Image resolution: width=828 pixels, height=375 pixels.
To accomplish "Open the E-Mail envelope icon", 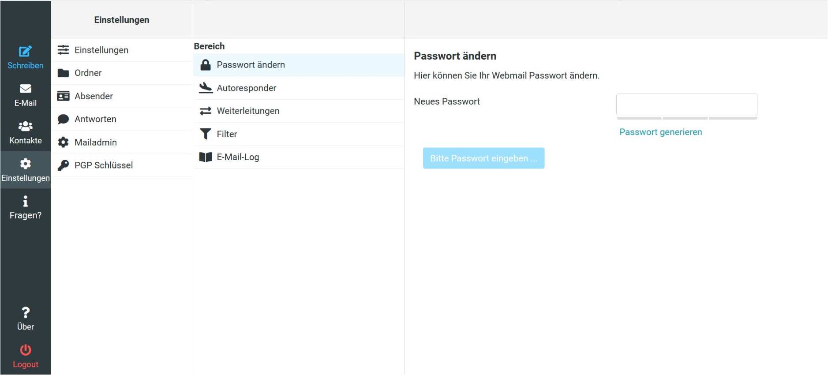I will point(25,89).
